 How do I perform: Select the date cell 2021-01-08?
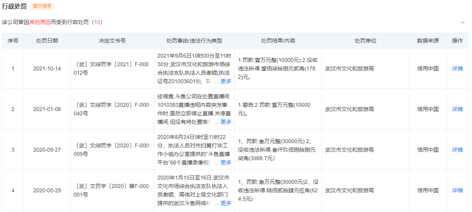coord(47,109)
